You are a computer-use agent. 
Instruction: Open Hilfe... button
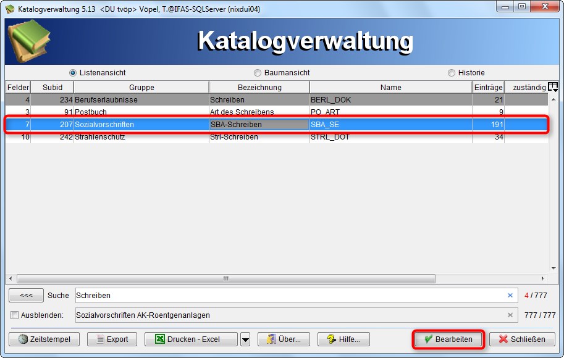tap(343, 339)
